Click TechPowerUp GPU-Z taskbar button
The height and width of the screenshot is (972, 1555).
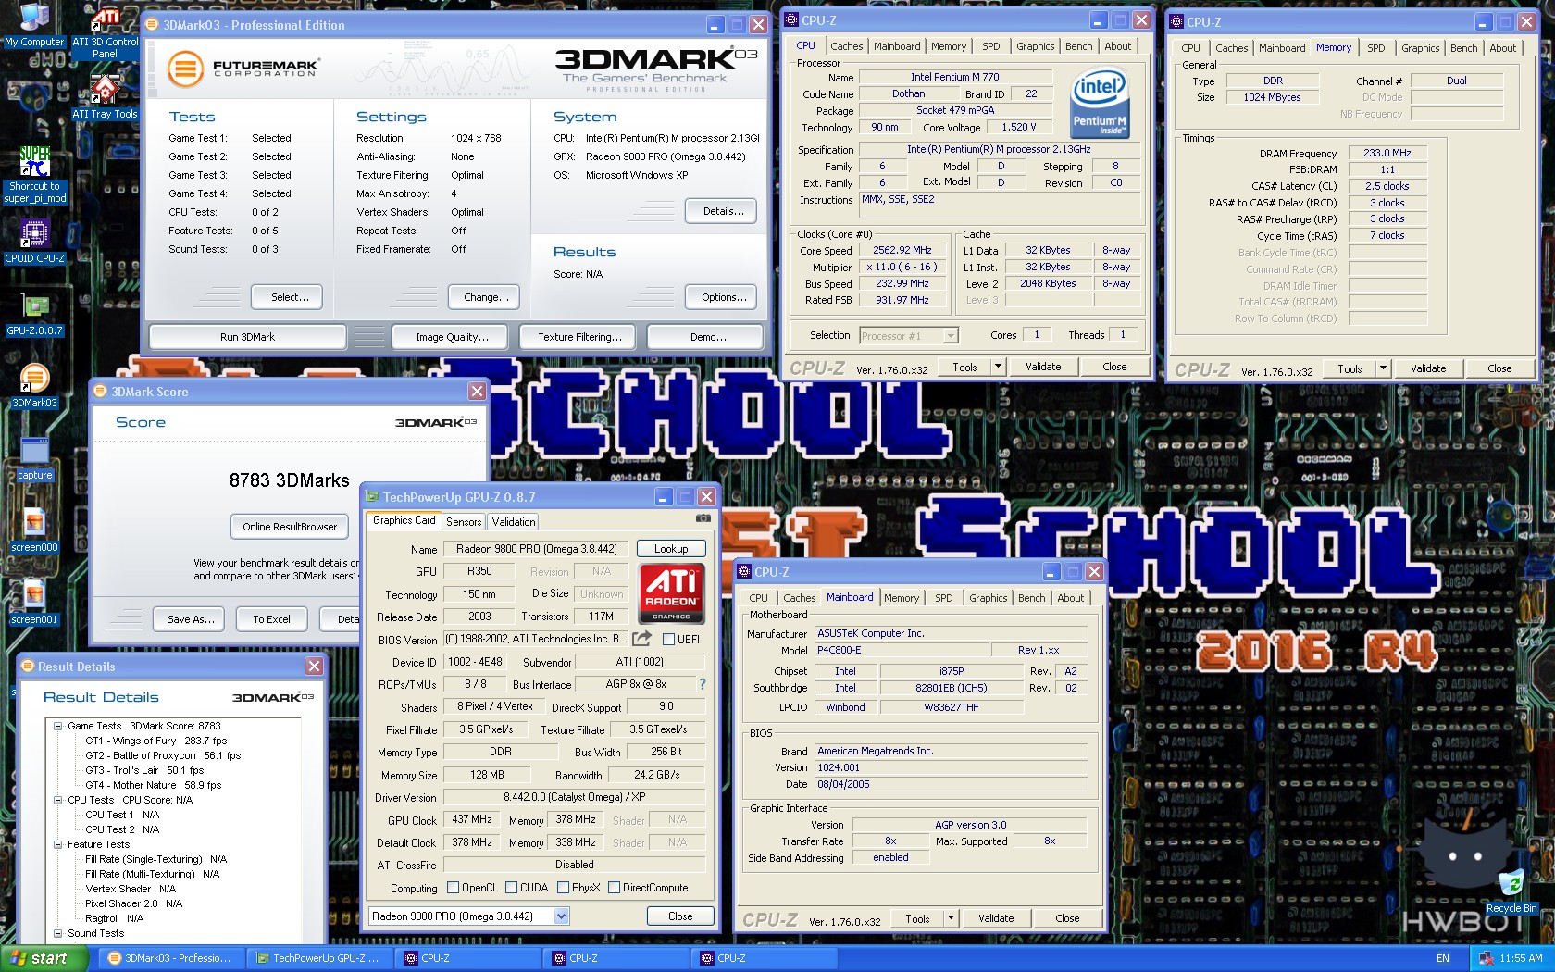[321, 958]
